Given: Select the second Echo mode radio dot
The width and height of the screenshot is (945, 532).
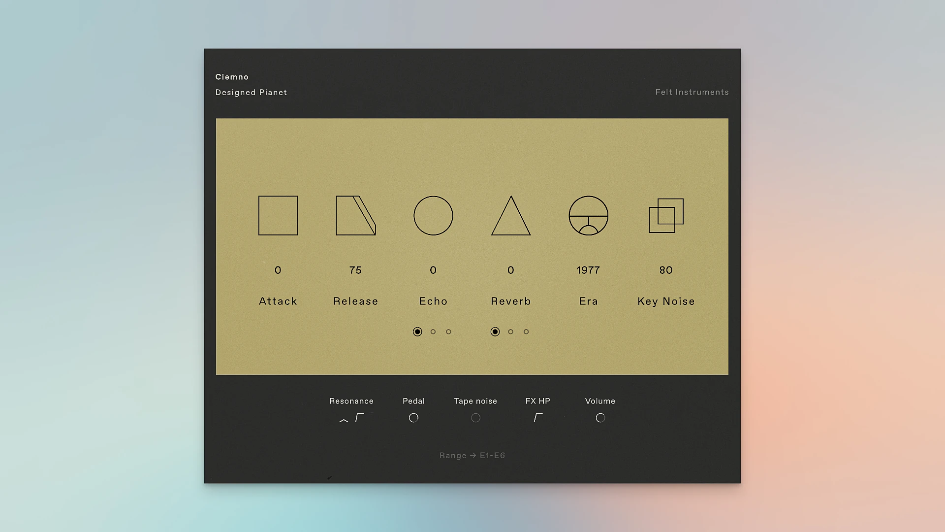Looking at the screenshot, I should [x=433, y=332].
